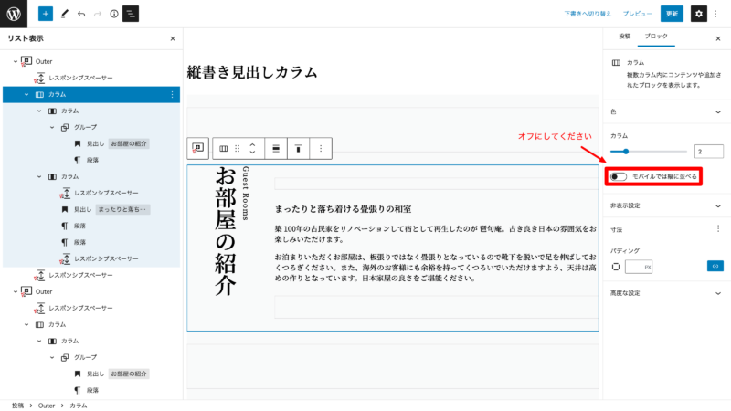Screen dimensions: 731x411
Task: Select parent Outer block icon in block toolbar
Action: pos(196,148)
